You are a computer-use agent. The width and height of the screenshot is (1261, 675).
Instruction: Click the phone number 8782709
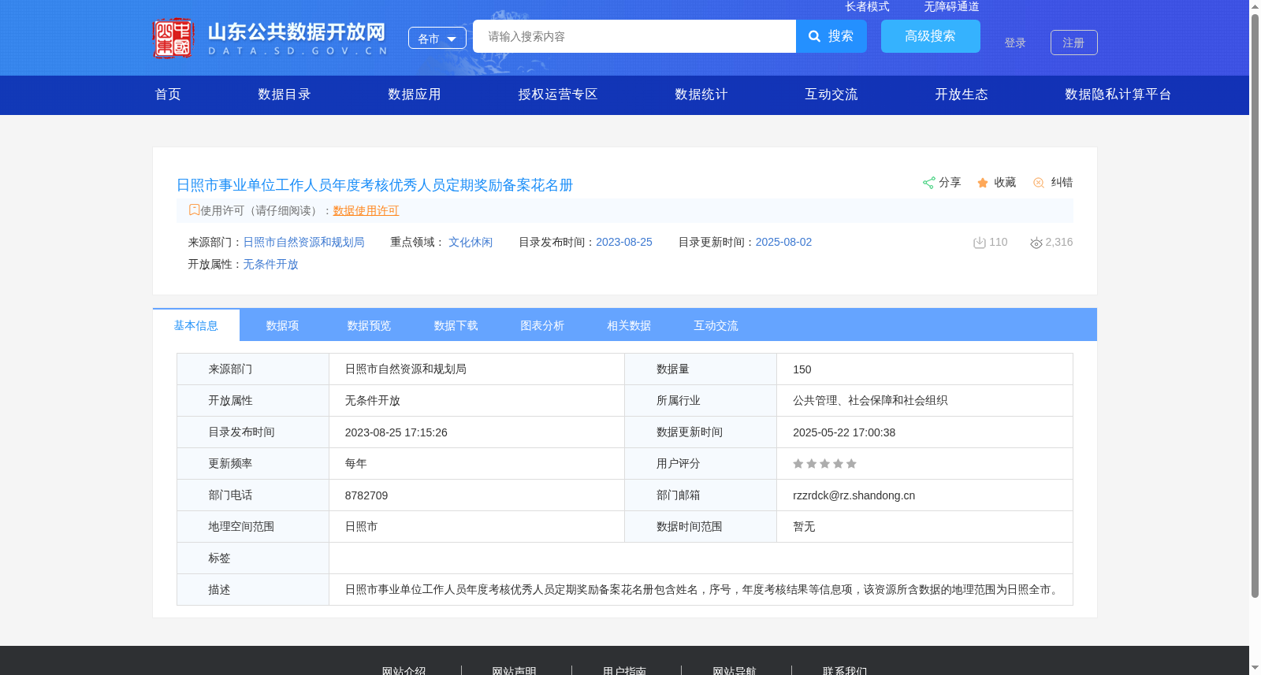[x=366, y=495]
